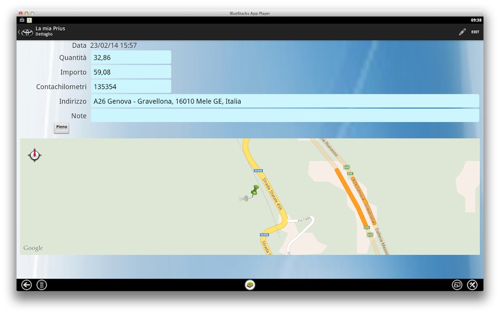Click the Google logo on map
The image size is (500, 314).
pyautogui.click(x=33, y=248)
